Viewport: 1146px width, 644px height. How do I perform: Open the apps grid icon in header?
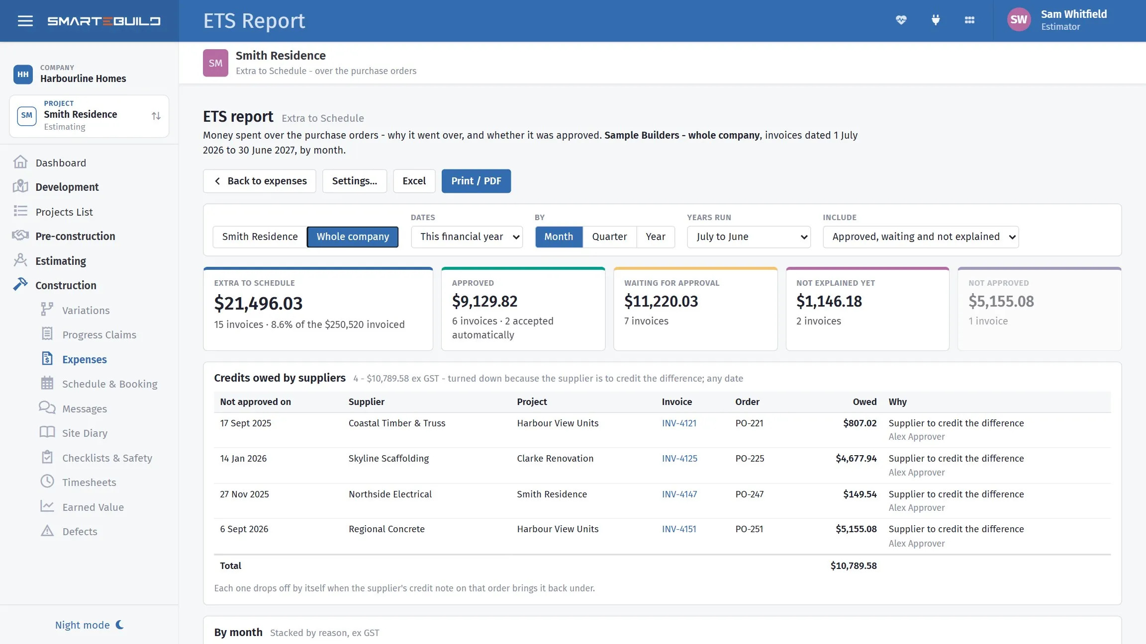pos(969,20)
